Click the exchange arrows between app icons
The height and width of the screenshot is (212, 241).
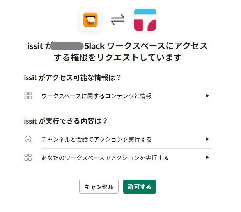pos(117,20)
